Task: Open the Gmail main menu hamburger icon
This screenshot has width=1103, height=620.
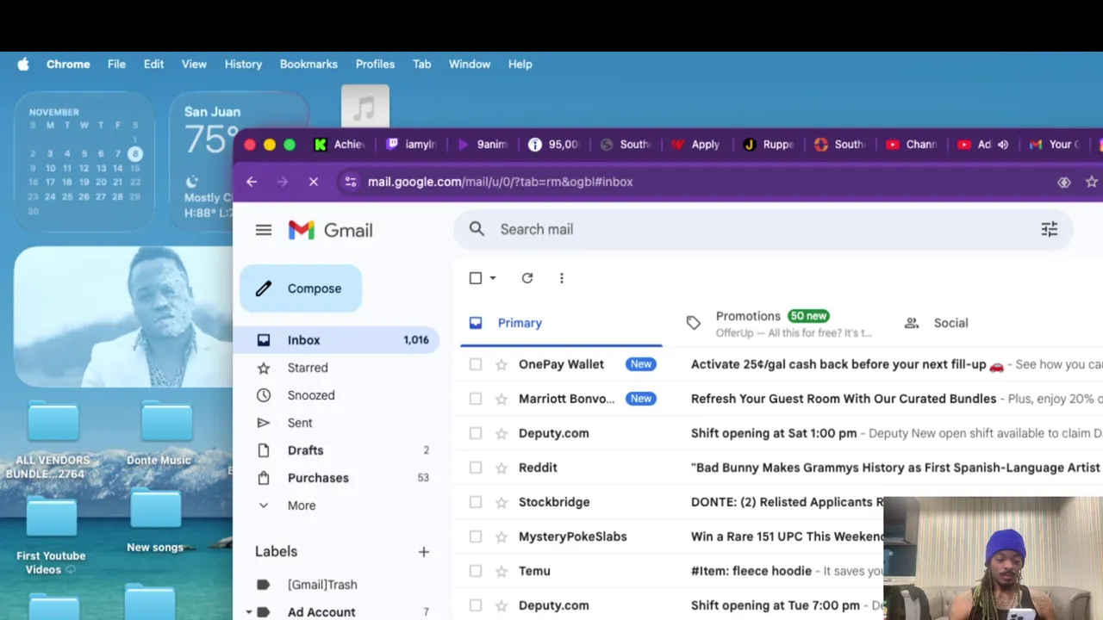Action: coord(264,230)
